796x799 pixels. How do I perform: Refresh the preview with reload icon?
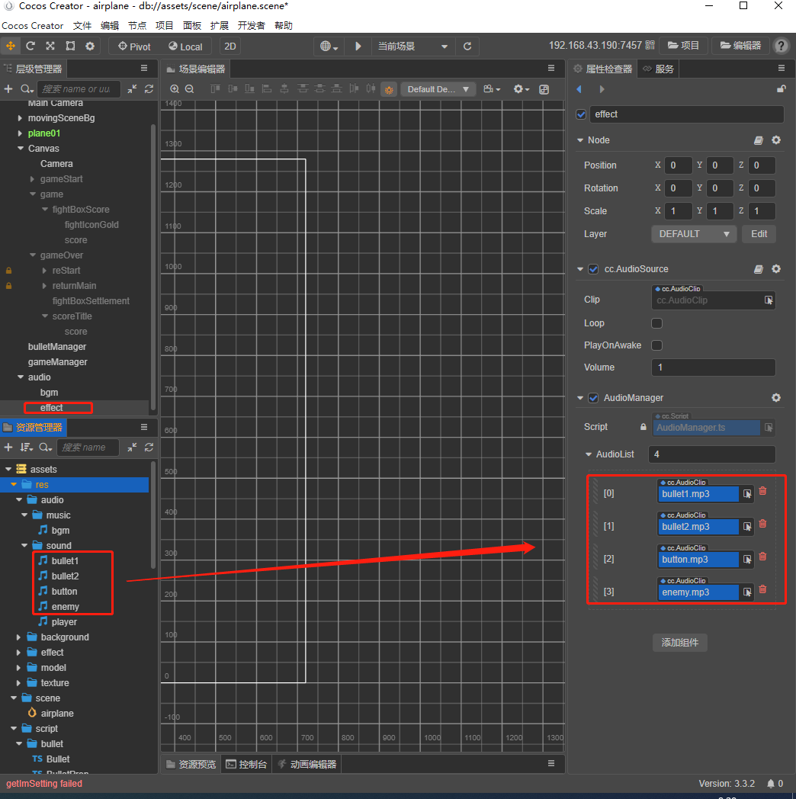point(467,47)
